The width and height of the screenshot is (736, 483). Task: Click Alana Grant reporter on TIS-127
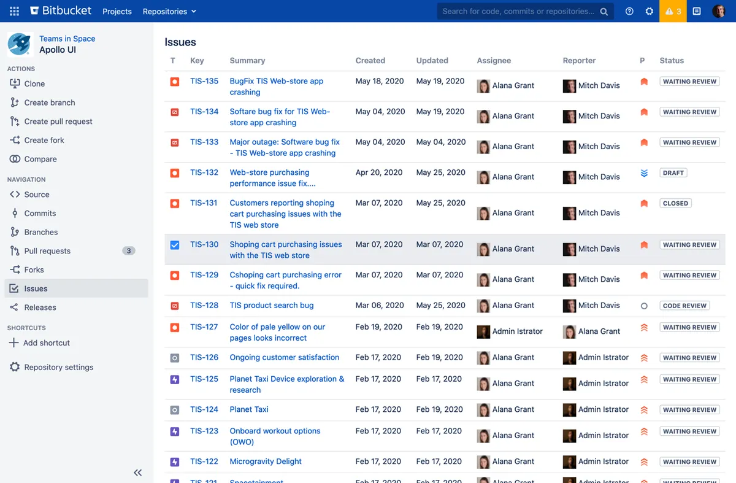pos(592,331)
